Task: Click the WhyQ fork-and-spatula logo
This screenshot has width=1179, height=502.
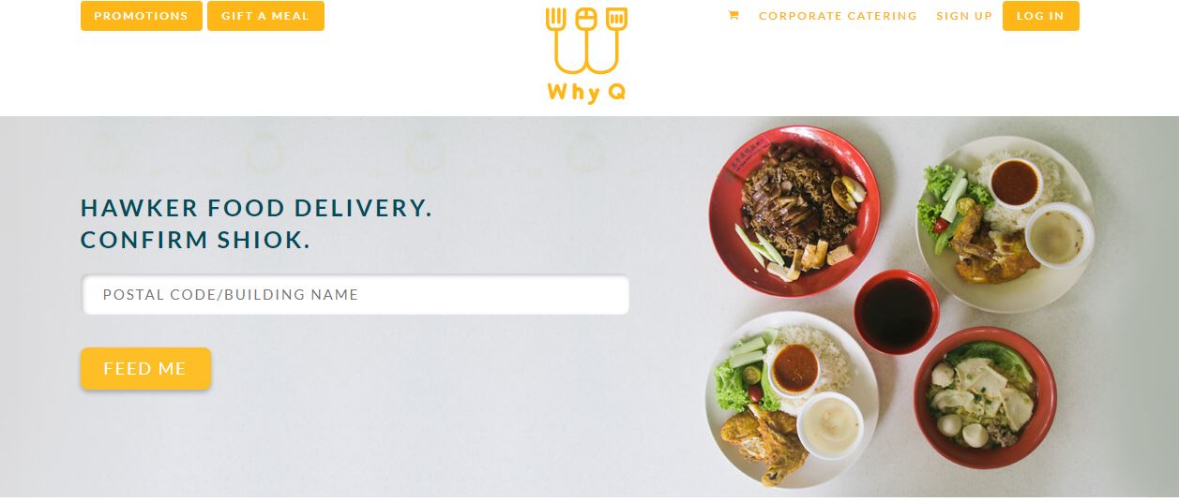Action: click(x=586, y=54)
